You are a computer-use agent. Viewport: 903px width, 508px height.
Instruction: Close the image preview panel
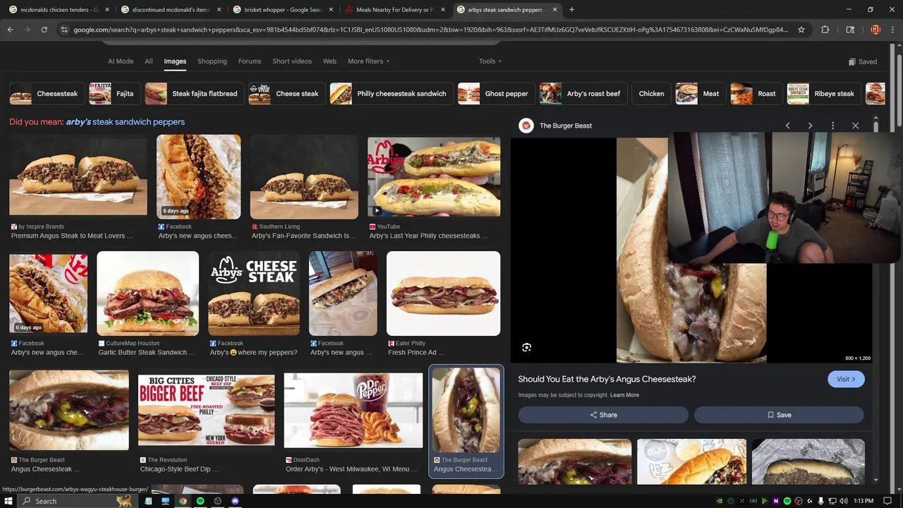click(x=855, y=126)
